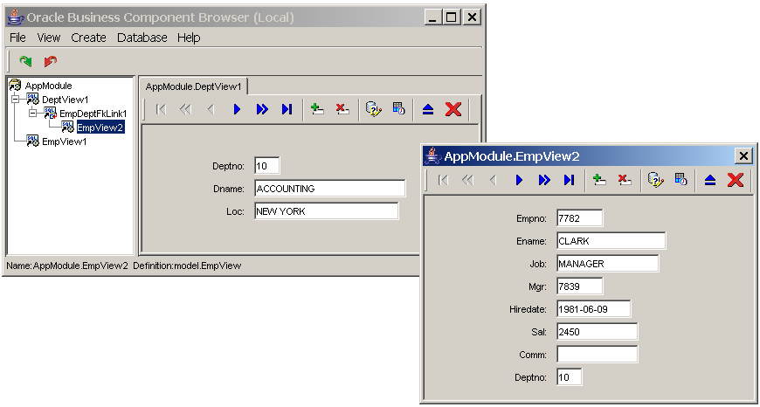Open the View menu
Viewport: 760px width, 407px height.
[x=48, y=38]
